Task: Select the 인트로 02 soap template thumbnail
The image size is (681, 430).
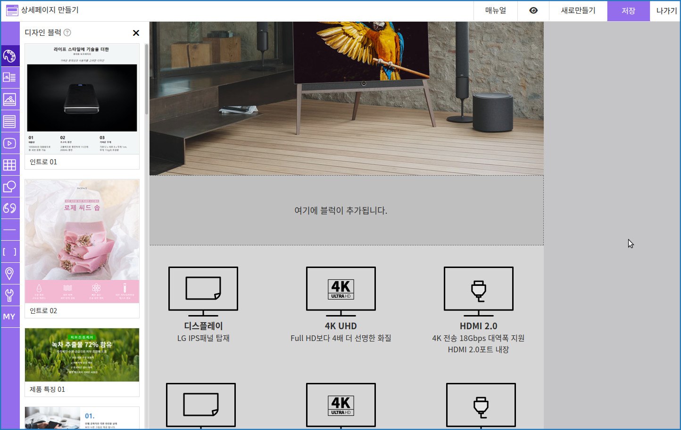Action: point(82,242)
